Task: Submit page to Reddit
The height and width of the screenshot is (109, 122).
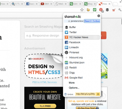Action: pos(82,68)
